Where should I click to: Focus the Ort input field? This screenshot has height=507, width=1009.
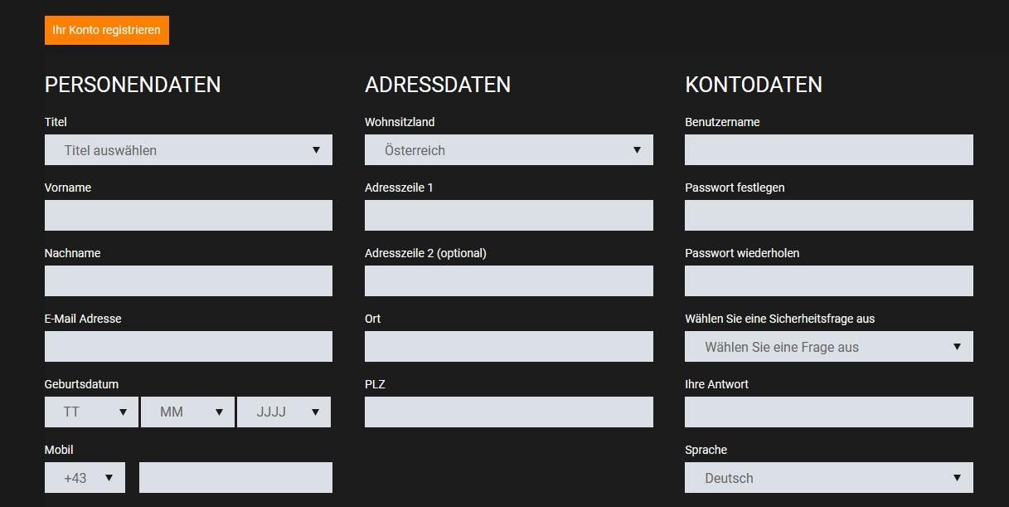(x=509, y=347)
